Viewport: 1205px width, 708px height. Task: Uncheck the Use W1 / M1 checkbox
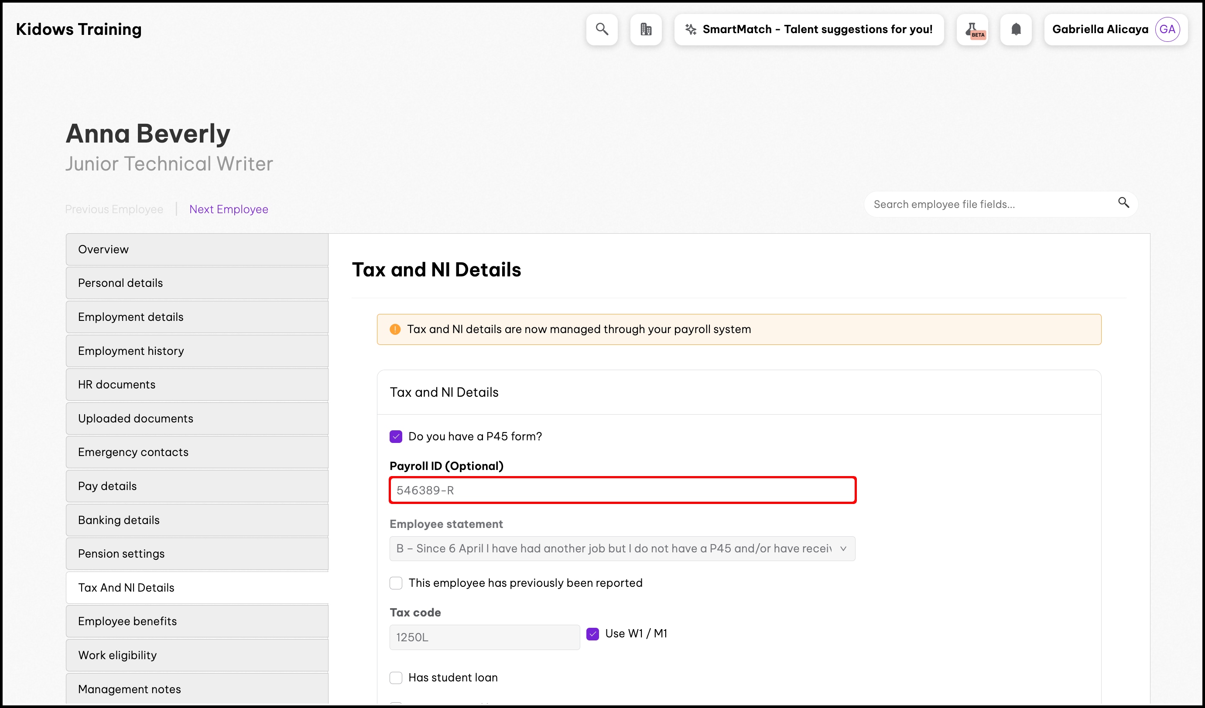coord(592,633)
